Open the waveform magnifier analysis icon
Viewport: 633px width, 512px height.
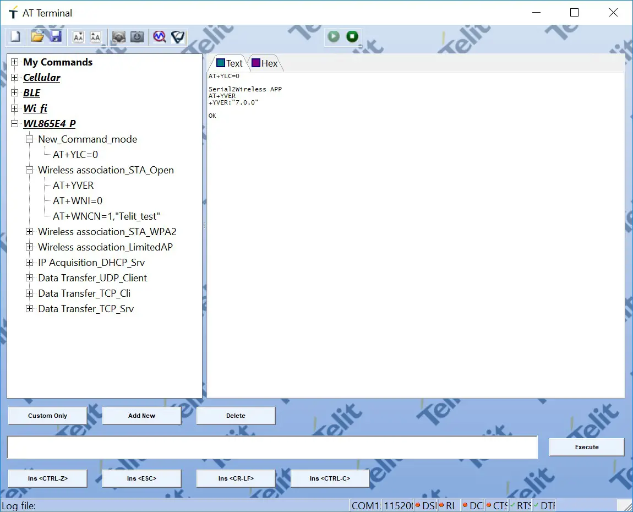[160, 37]
